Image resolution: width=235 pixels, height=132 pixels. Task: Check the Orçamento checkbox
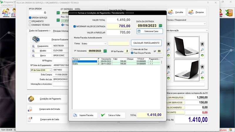click(30, 21)
